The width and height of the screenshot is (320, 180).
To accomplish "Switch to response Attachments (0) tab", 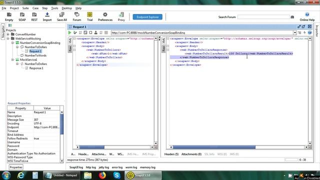I will [x=191, y=154].
